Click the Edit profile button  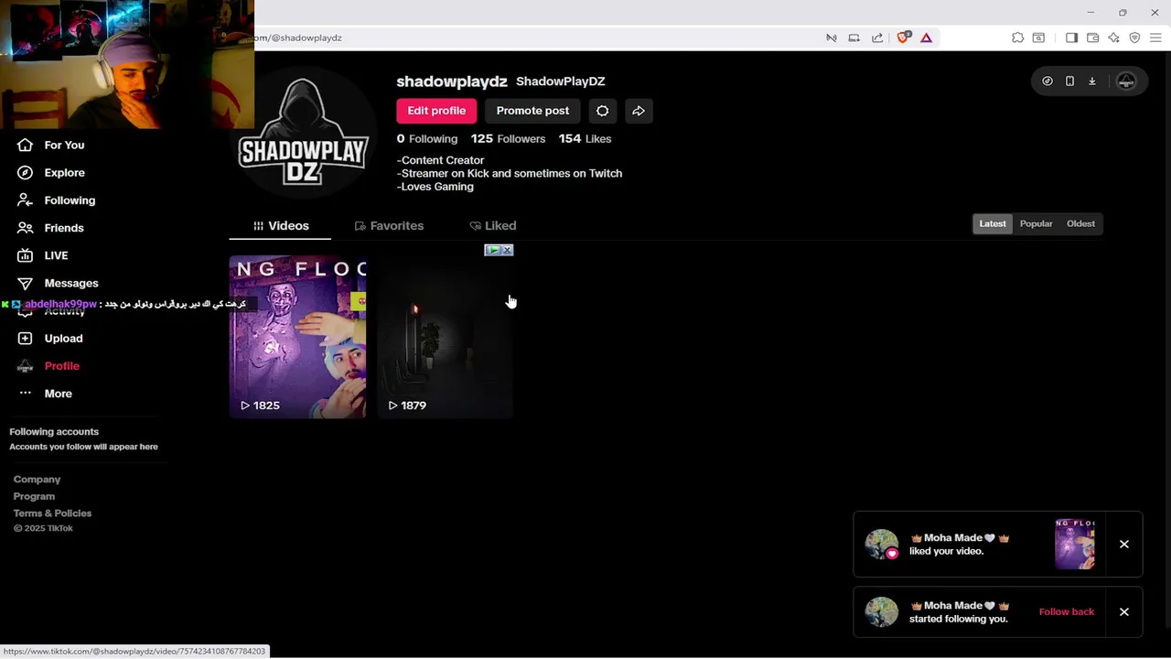point(436,111)
